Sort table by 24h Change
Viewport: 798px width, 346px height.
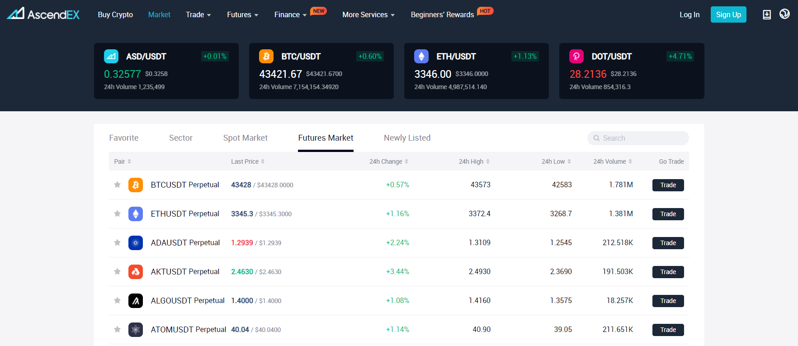click(389, 161)
